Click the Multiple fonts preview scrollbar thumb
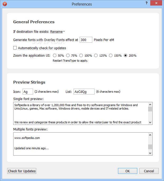 pos(150,147)
